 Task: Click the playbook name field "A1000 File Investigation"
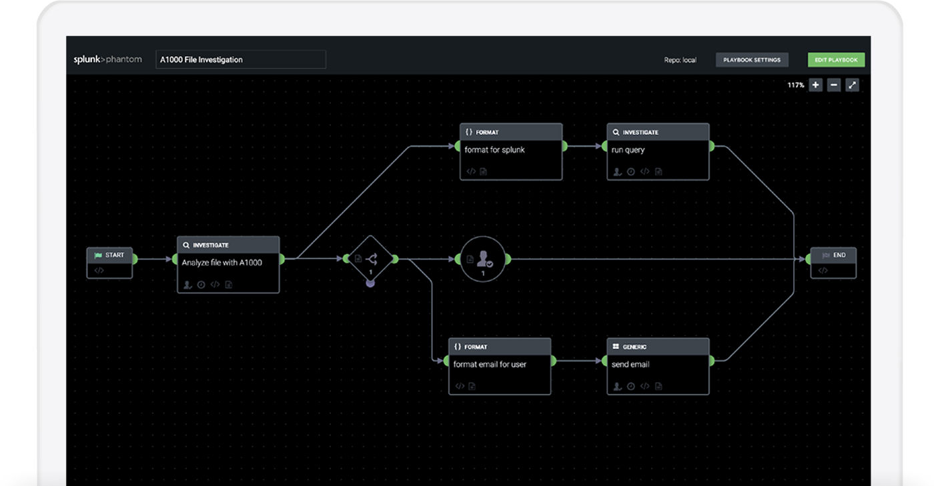pos(241,59)
